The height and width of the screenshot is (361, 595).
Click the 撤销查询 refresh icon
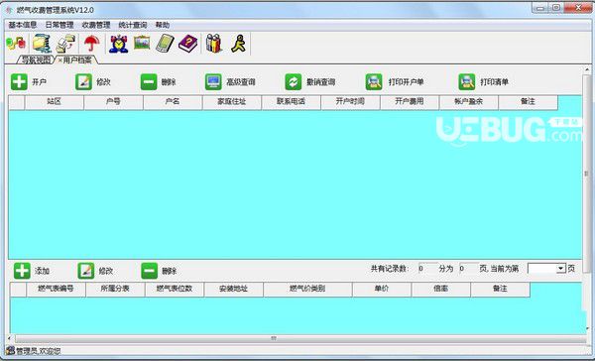point(294,82)
